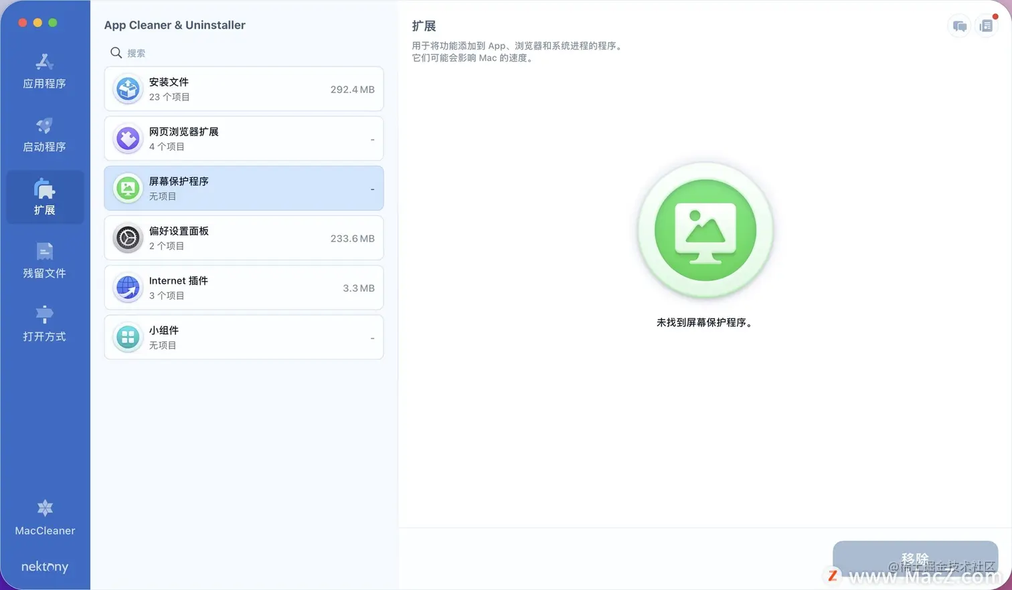Image resolution: width=1012 pixels, height=590 pixels.
Task: Open the 打开方式 signpost icon
Action: click(x=44, y=313)
